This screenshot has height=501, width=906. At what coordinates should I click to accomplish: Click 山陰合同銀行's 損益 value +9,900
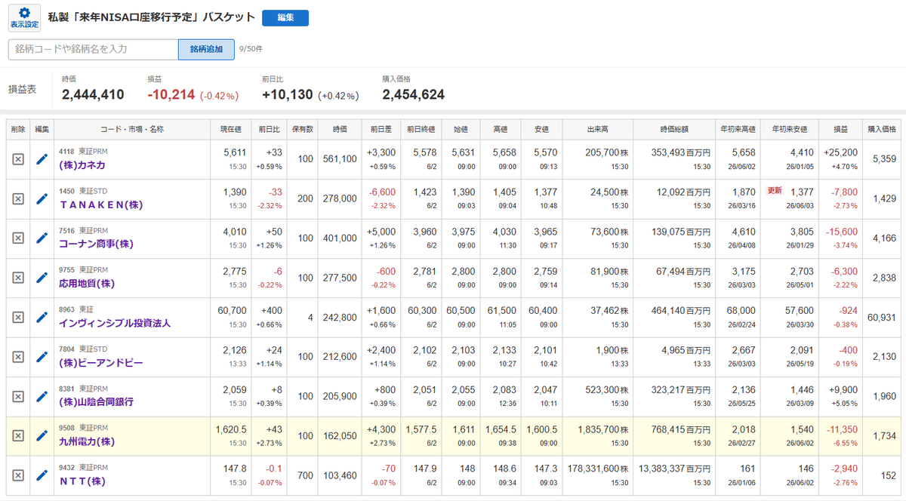(843, 389)
